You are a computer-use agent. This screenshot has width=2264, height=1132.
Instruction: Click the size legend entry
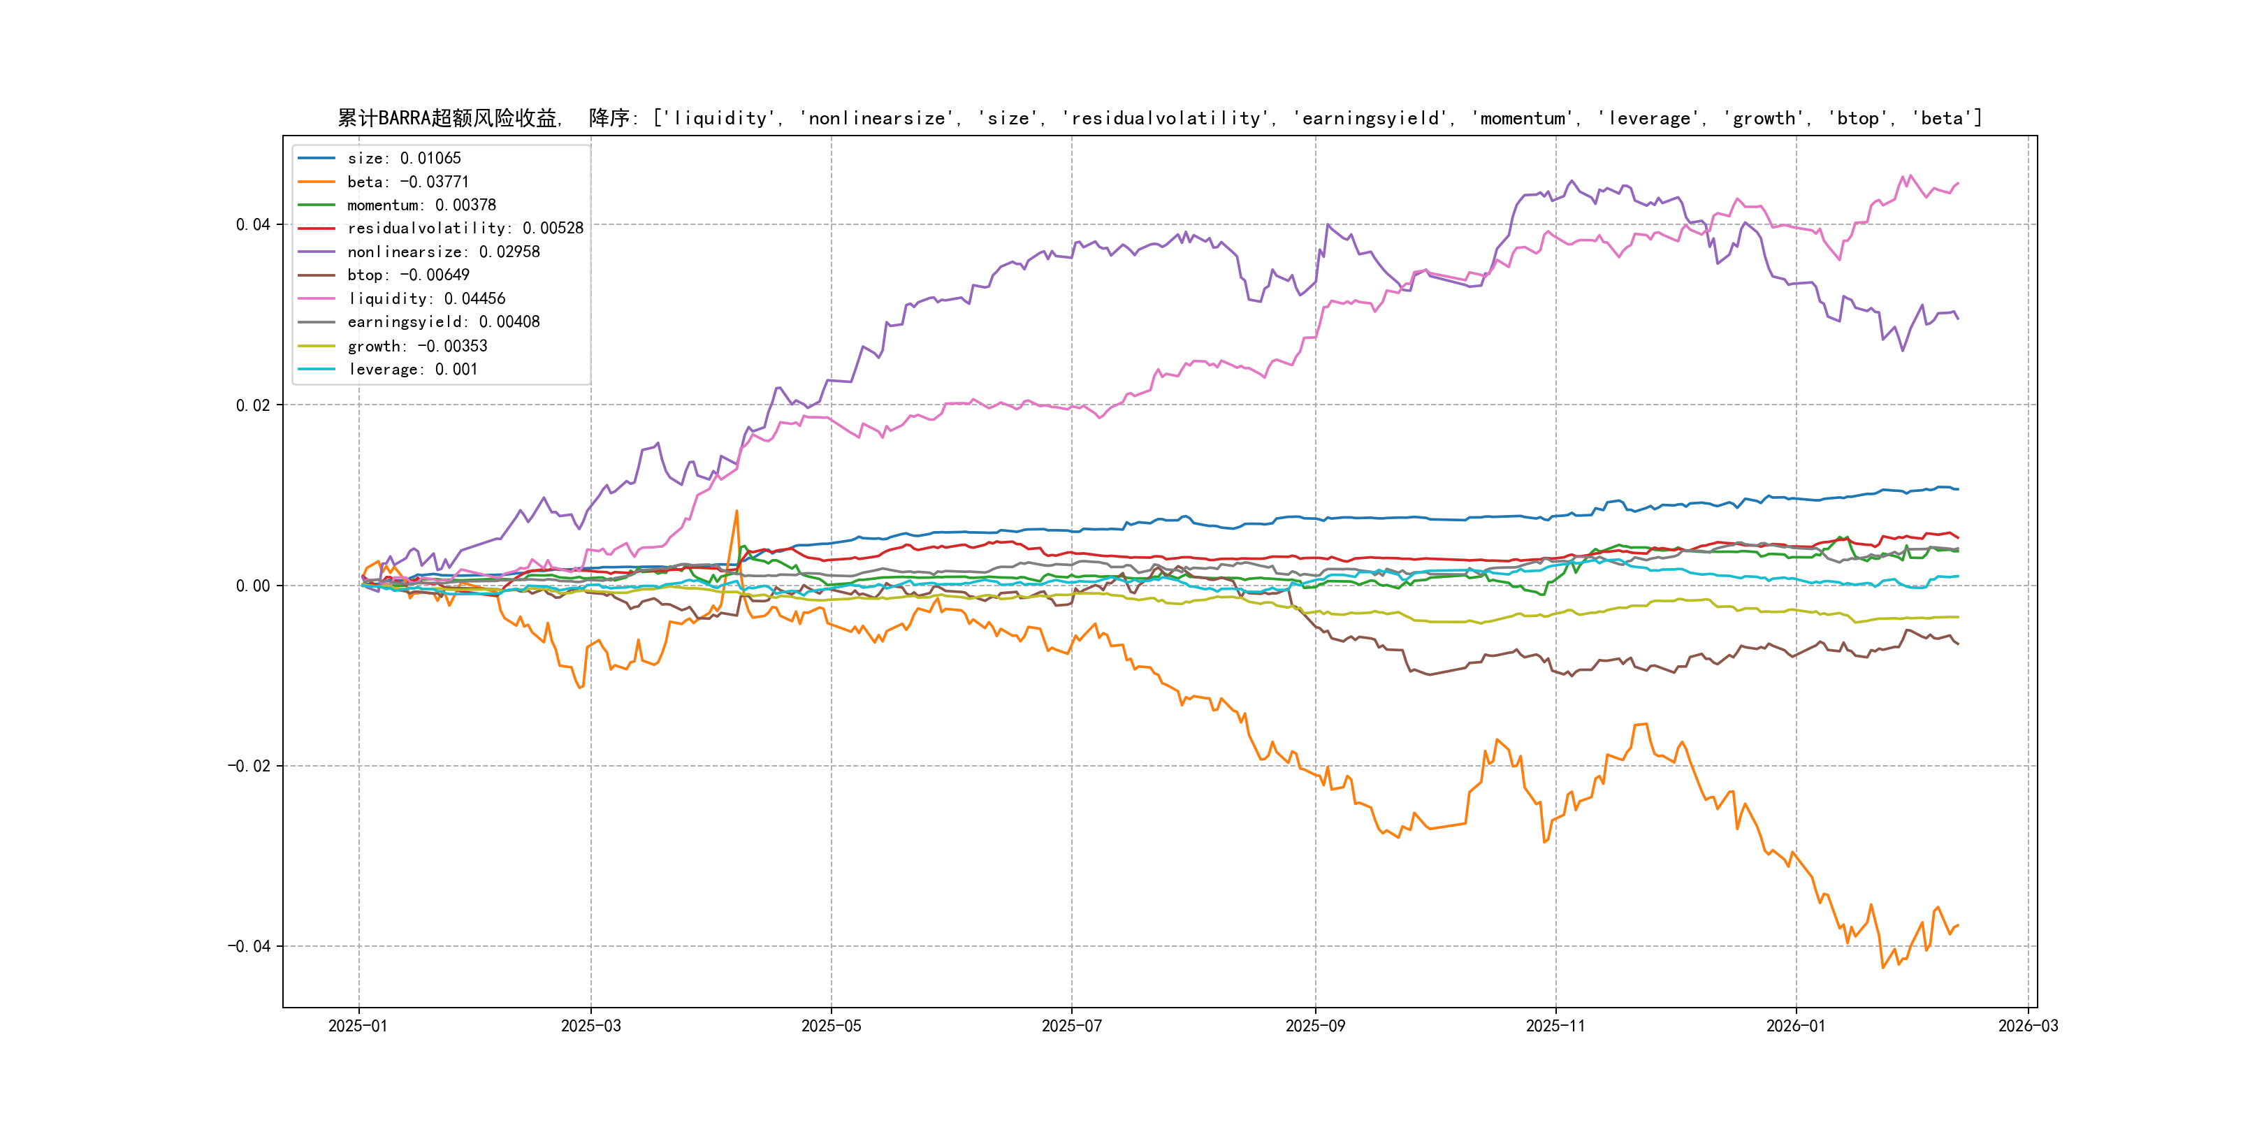(403, 158)
